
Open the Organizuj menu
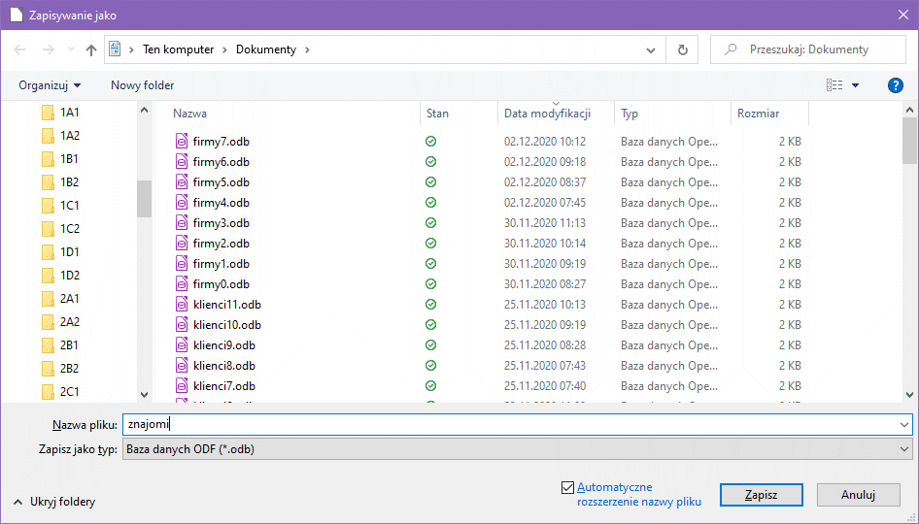tap(50, 85)
